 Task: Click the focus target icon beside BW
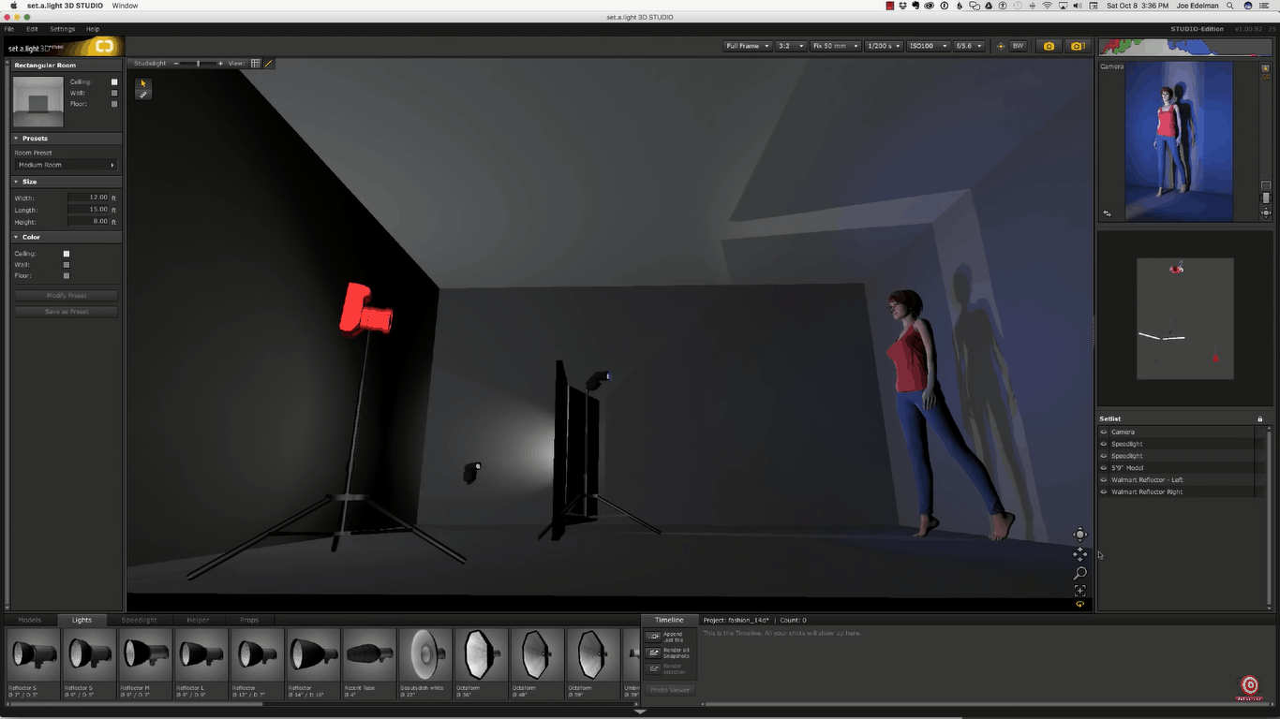(x=1000, y=46)
